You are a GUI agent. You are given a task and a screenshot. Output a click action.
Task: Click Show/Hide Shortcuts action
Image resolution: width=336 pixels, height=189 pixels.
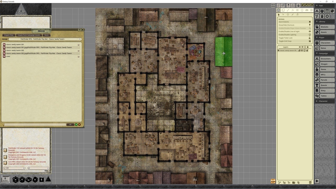286,25
